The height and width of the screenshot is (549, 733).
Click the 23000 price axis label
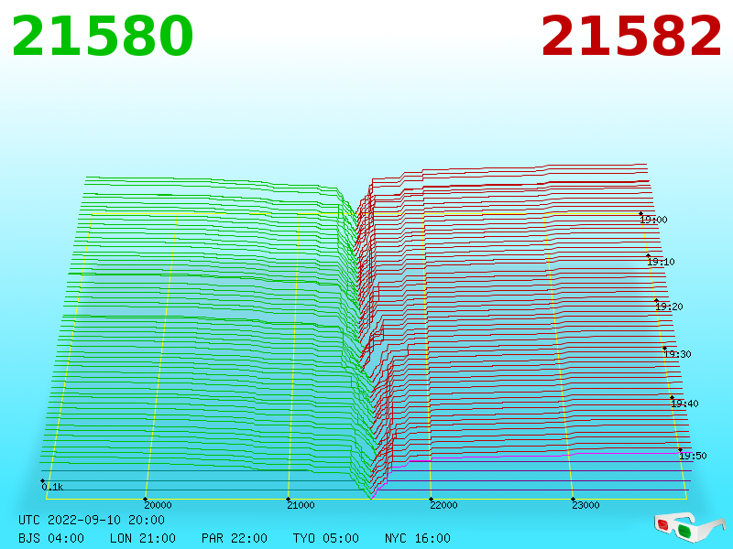coord(585,505)
